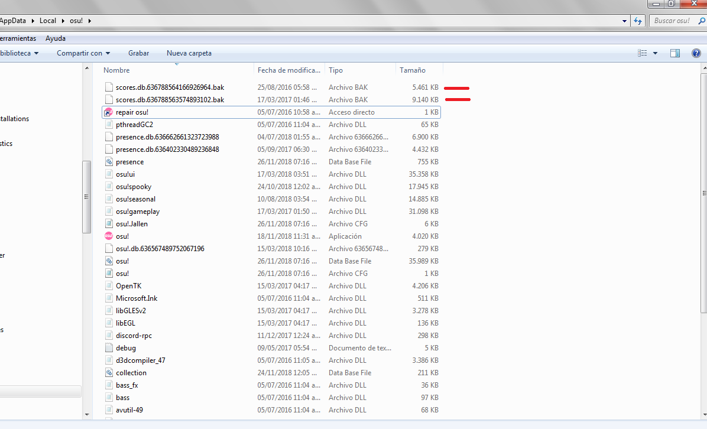Expand the address bar history dropdown

624,21
